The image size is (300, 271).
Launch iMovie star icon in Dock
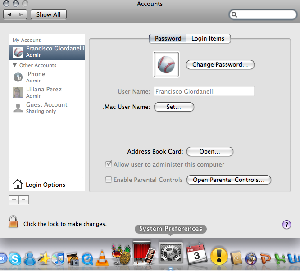(x=44, y=258)
